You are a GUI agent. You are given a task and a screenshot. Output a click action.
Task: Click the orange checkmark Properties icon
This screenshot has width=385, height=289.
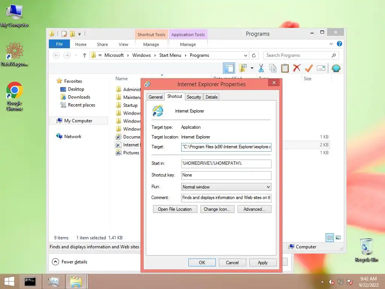[309, 68]
